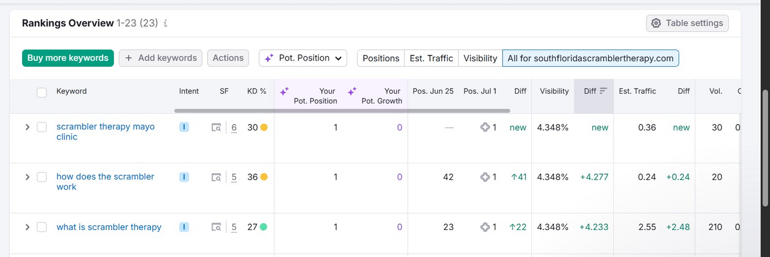
Task: Click position feature icon in what is scrambler therapy row
Action: point(485,227)
